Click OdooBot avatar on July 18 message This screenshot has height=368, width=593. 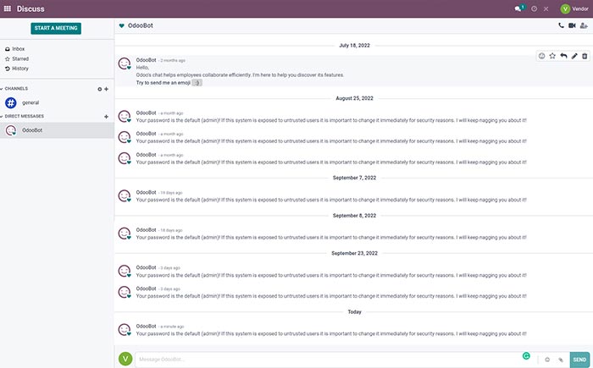(125, 63)
